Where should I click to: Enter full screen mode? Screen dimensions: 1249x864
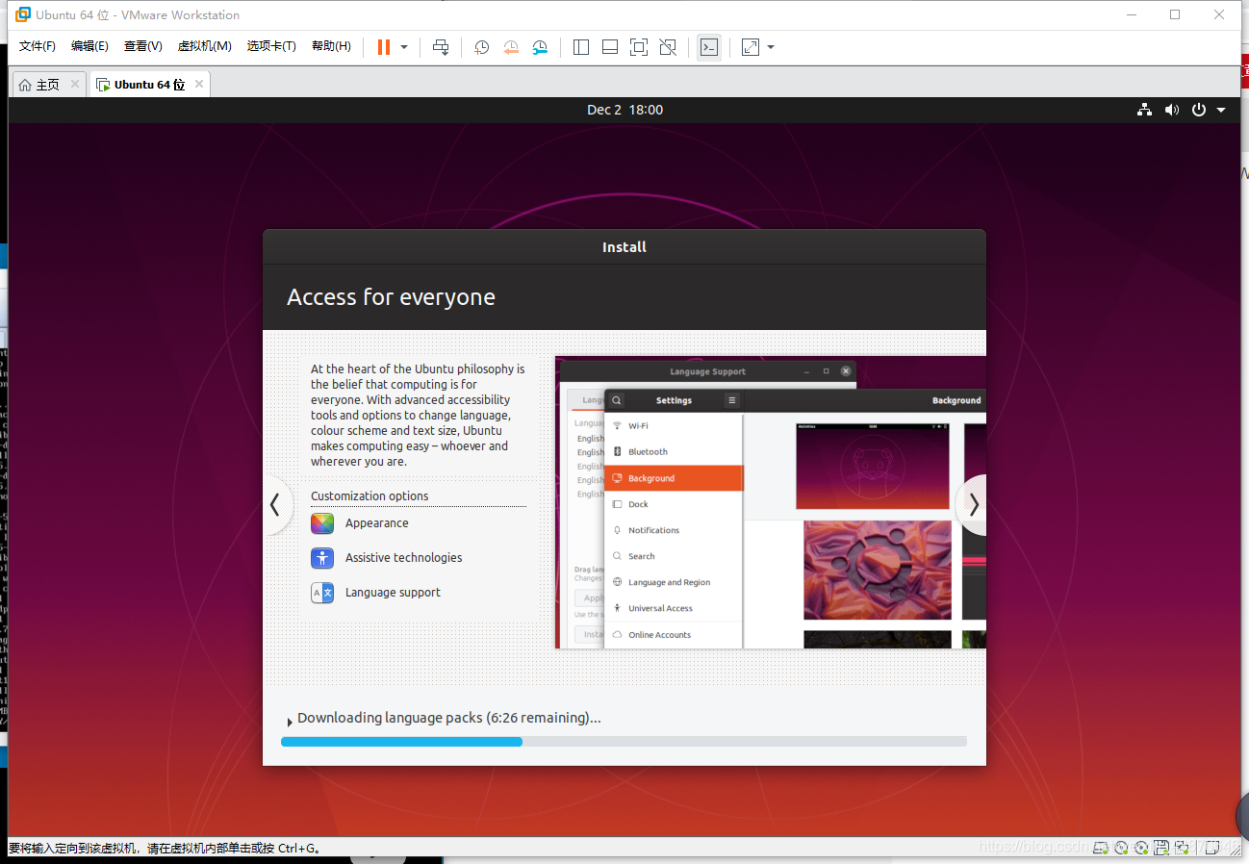[x=639, y=47]
